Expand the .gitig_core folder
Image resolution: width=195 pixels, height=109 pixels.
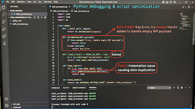[16, 21]
